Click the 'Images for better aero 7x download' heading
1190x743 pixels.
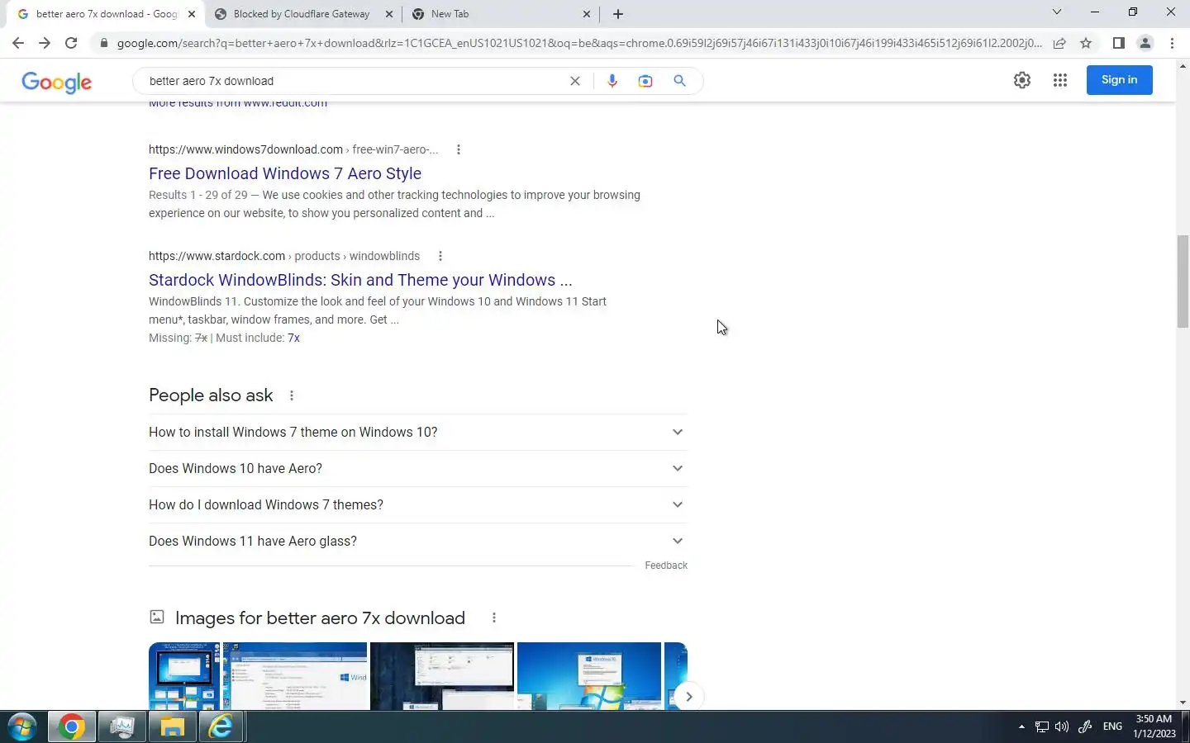[320, 618]
